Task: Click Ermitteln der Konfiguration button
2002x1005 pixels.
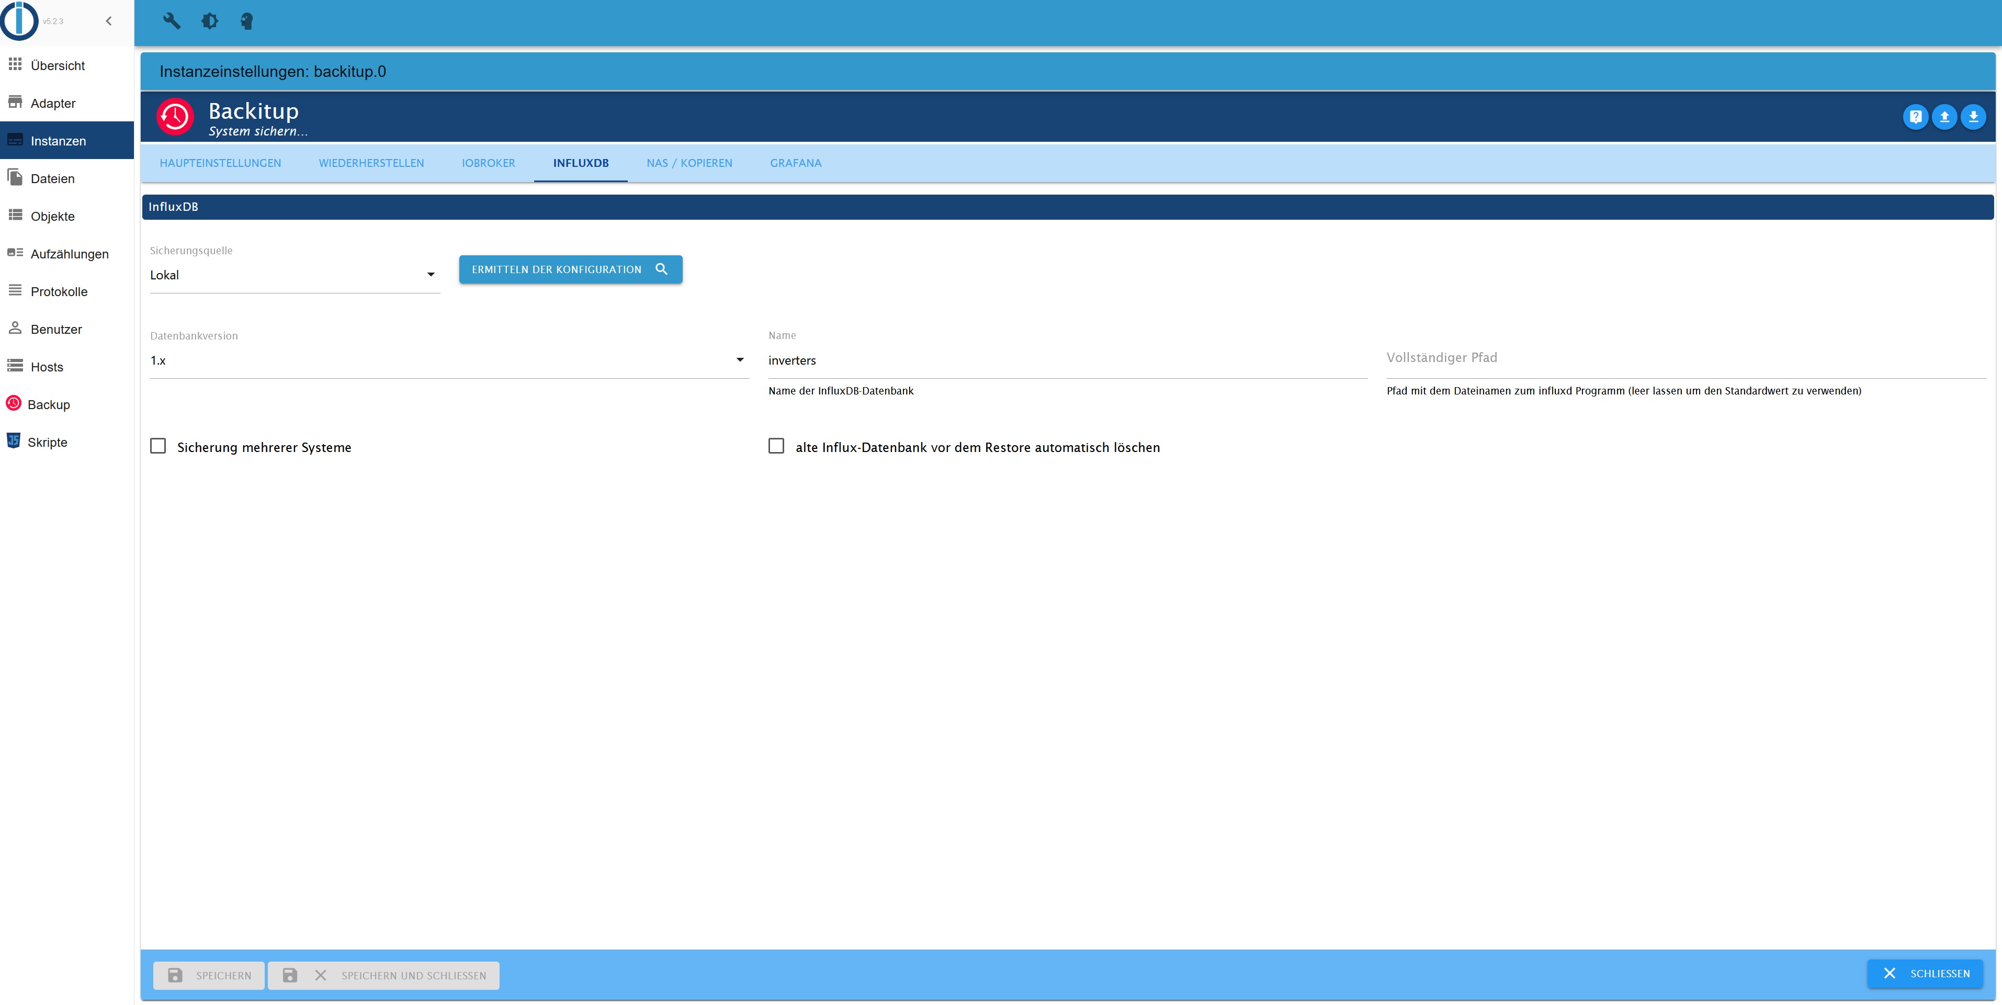Action: (x=570, y=270)
